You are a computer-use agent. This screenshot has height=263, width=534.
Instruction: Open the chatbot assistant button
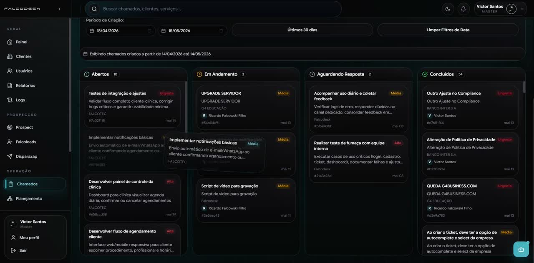521,249
